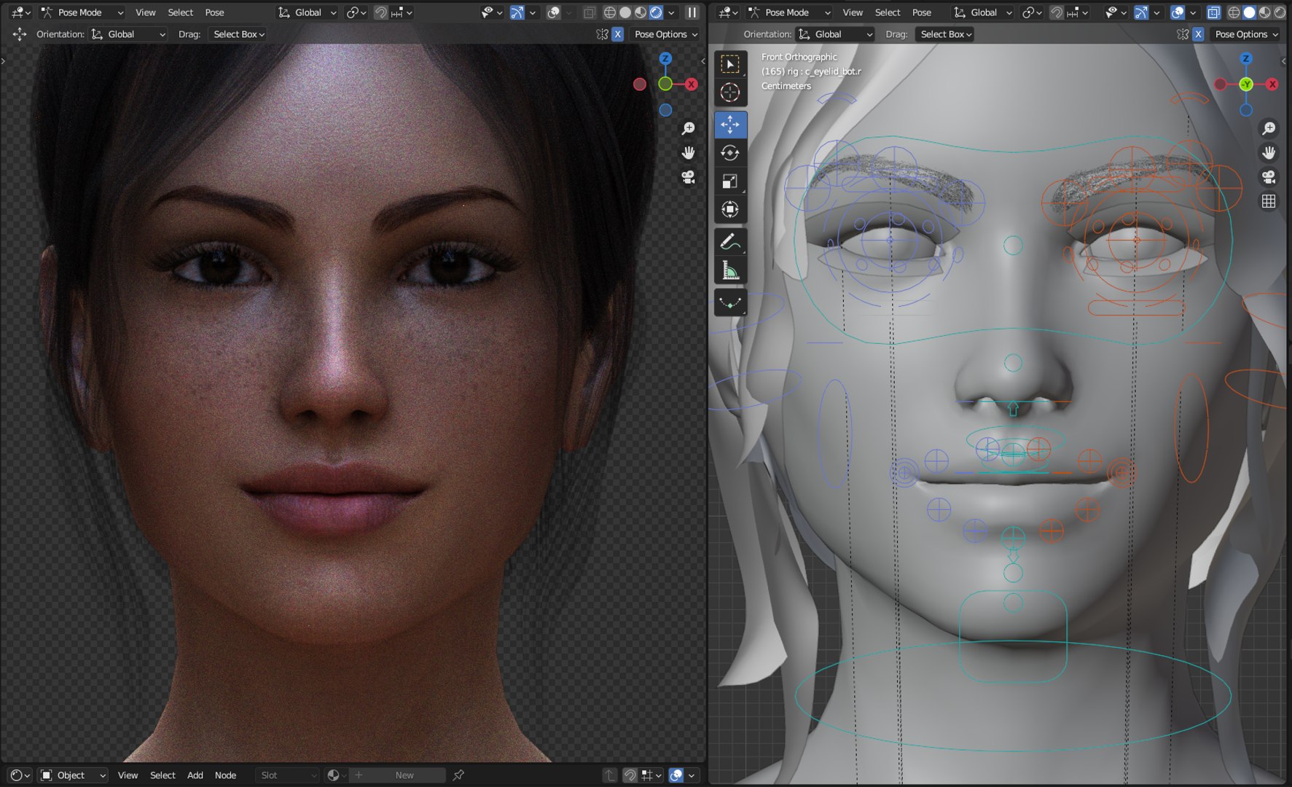Viewport: 1292px width, 787px height.
Task: Select wireframe shading in left viewport
Action: (x=610, y=12)
